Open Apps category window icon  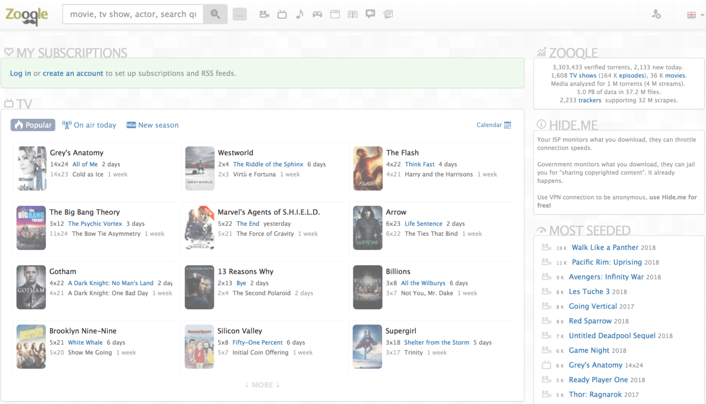(x=335, y=14)
